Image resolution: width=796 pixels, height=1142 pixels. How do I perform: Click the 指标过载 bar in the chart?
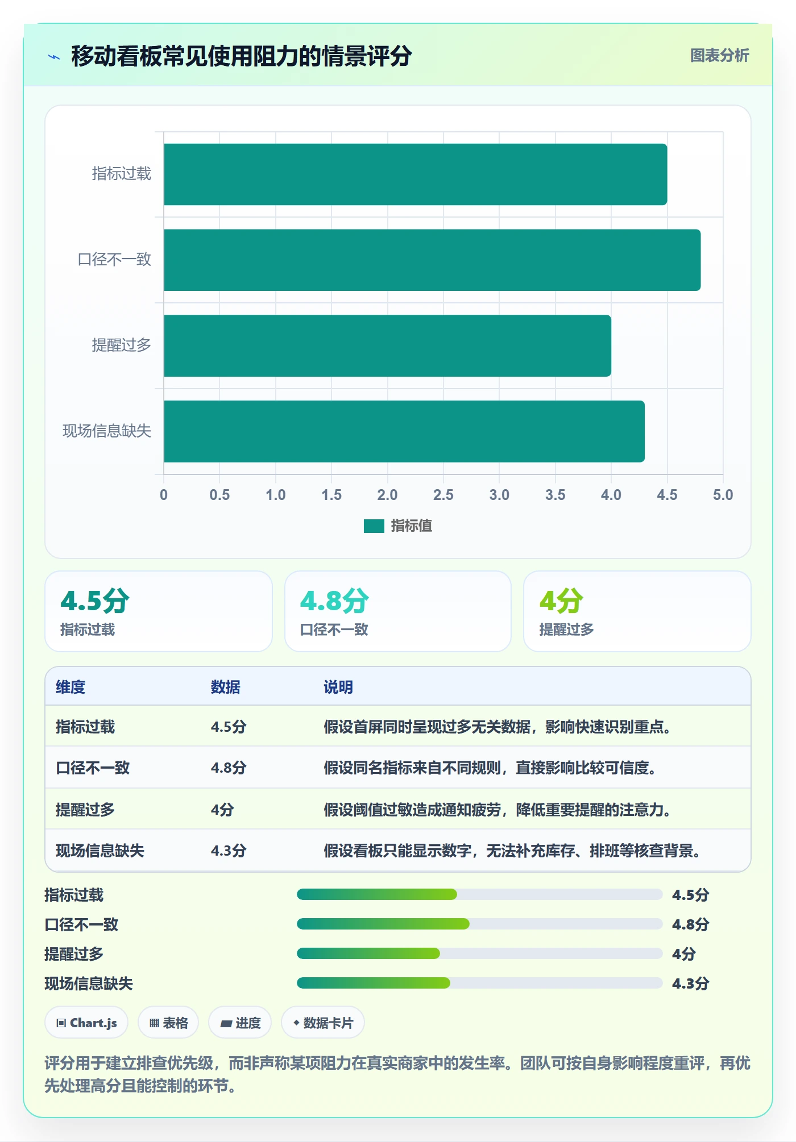pos(415,174)
